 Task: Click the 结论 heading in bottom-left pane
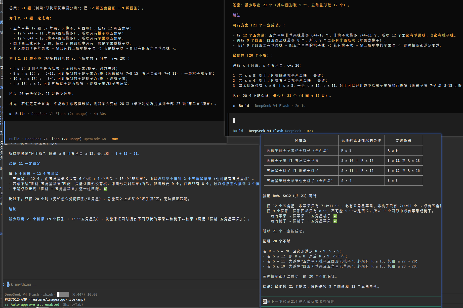point(13,209)
